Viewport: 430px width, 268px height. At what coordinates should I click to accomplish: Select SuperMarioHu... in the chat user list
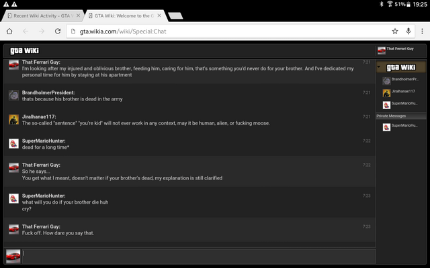coord(400,105)
